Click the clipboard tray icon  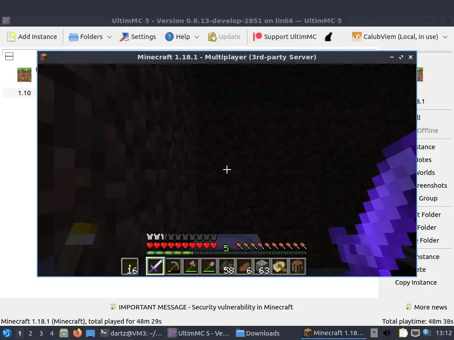pyautogui.click(x=403, y=333)
